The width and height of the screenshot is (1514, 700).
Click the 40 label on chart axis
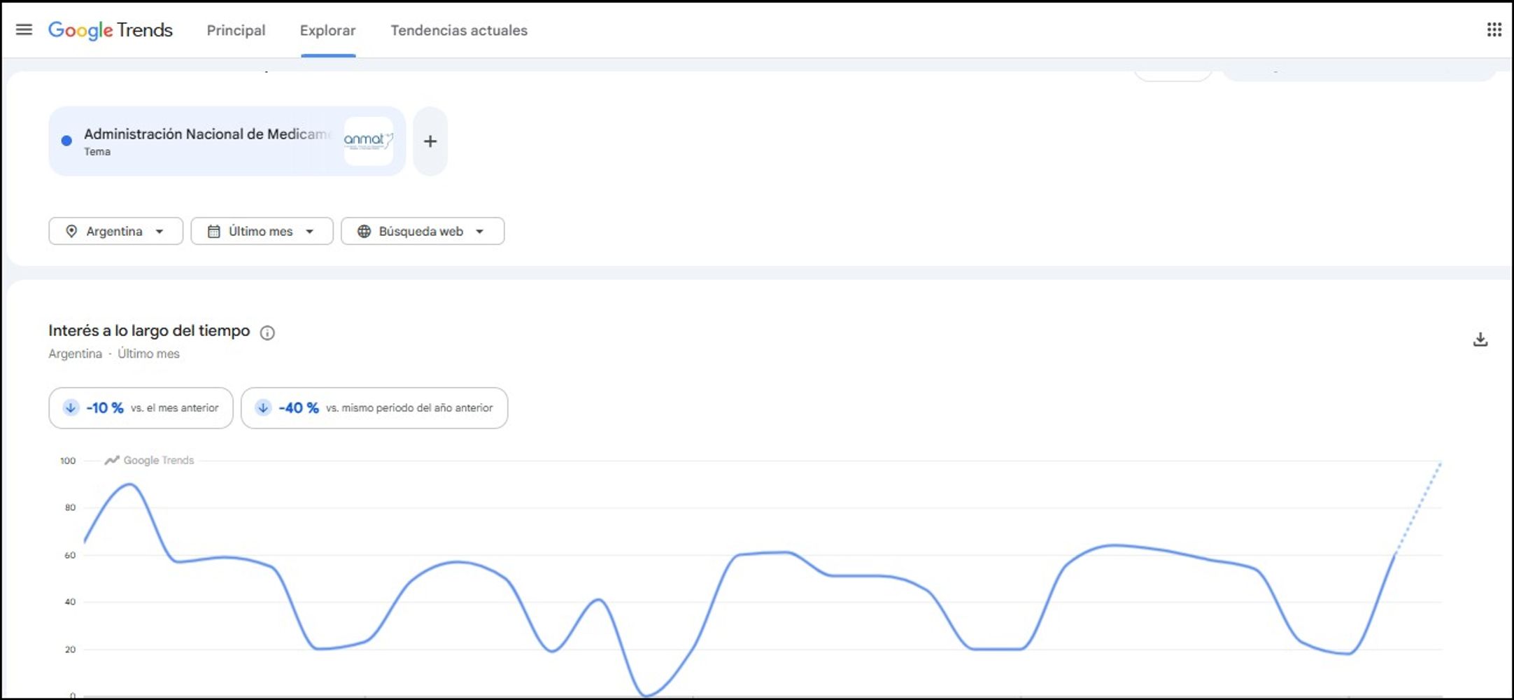click(x=70, y=602)
